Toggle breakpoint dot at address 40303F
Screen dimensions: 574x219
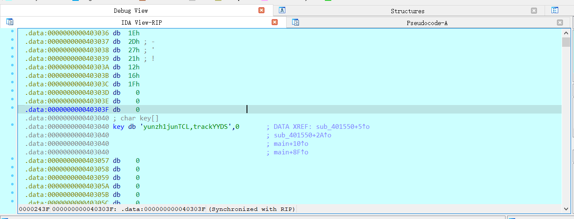12,108
